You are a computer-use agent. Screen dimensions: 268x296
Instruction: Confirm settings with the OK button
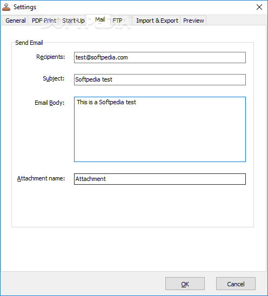click(185, 284)
